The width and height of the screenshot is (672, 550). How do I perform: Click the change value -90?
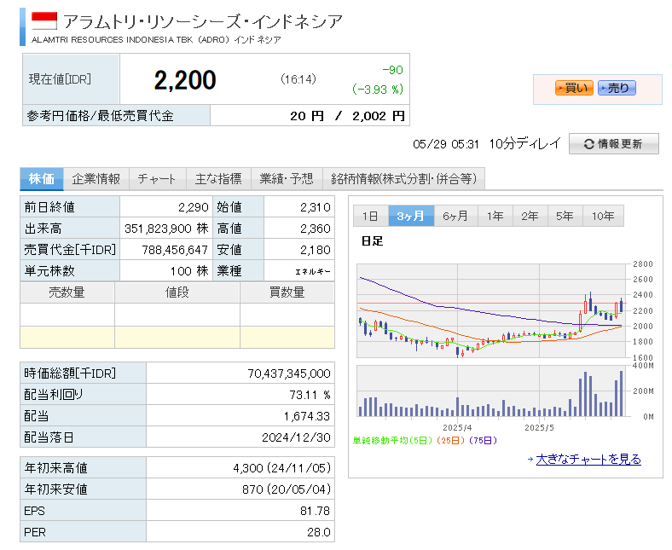coord(392,70)
